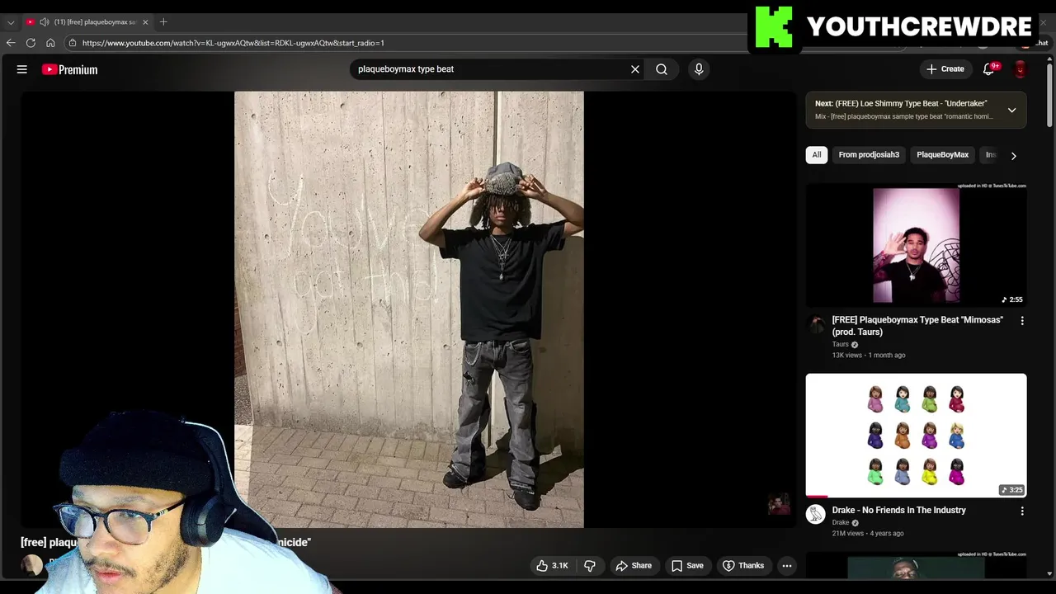Click the Taurs channel avatar icon
Viewport: 1056px width, 594px height.
[x=815, y=324]
